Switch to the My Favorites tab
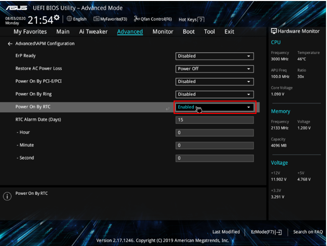The height and width of the screenshot is (246, 327). coord(30,32)
